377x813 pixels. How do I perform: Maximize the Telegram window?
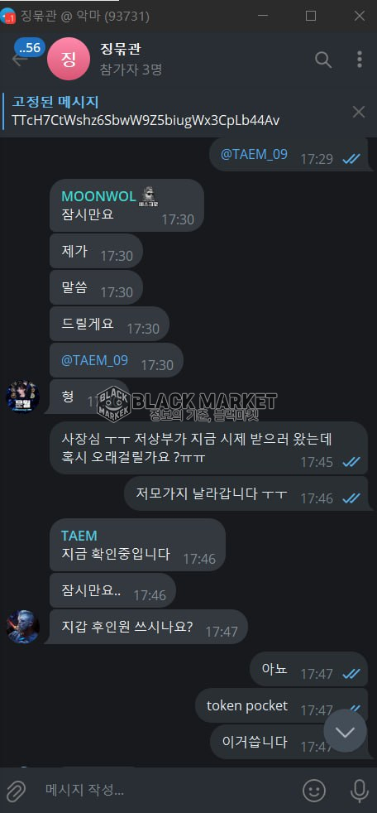point(311,16)
